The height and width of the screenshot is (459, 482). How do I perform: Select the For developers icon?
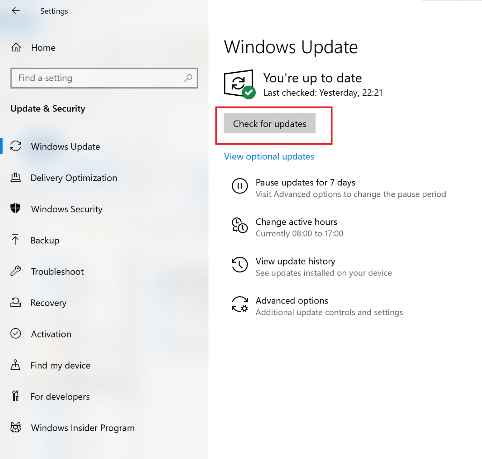(16, 396)
